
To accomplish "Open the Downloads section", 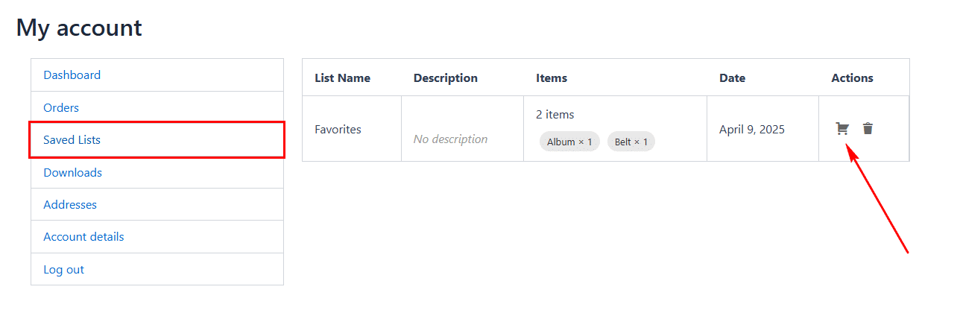I will point(72,173).
